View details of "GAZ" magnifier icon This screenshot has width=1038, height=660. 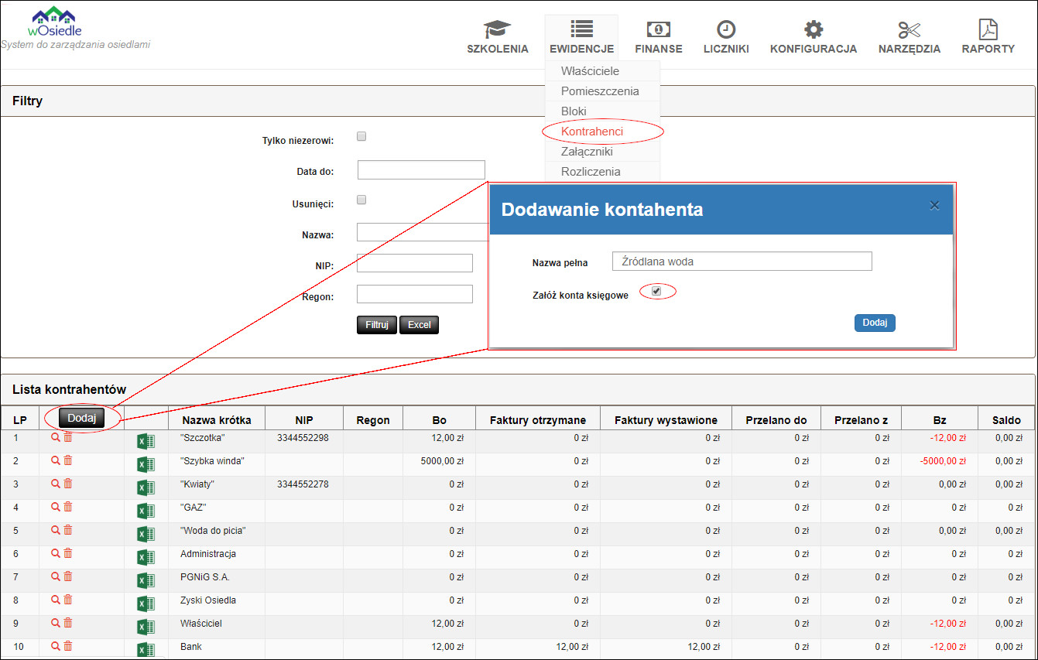pos(55,508)
